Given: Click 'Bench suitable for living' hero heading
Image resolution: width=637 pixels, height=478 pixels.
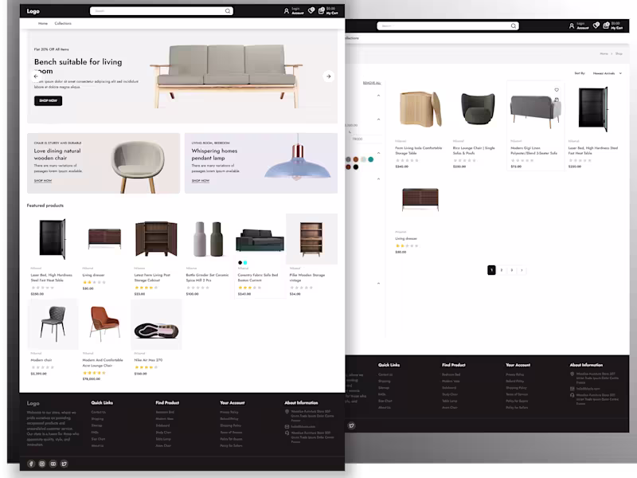Looking at the screenshot, I should [77, 66].
